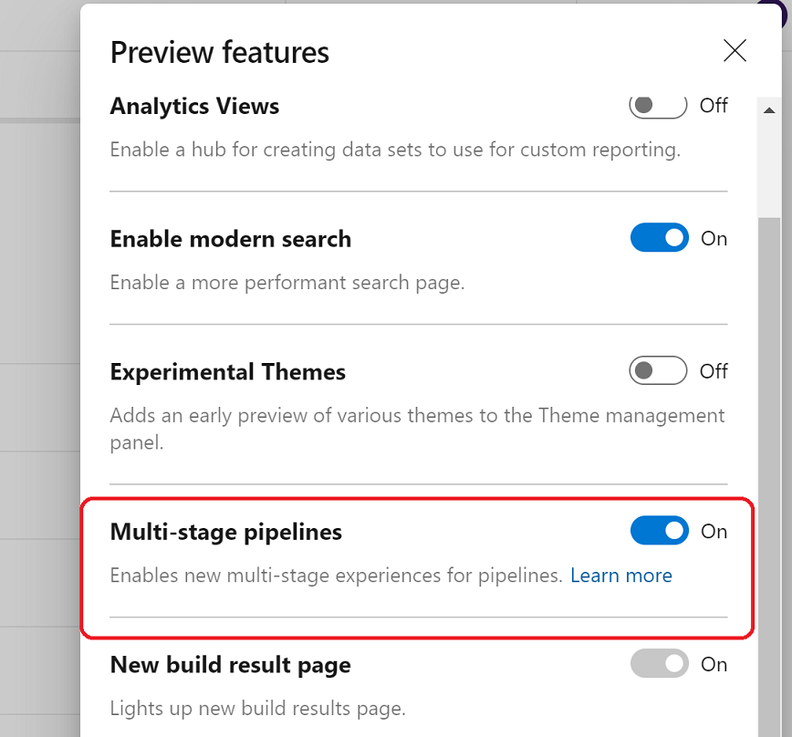Click the 'Multi-stage pipelines' heading

pyautogui.click(x=225, y=531)
